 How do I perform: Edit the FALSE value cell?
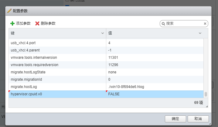tap(114, 94)
